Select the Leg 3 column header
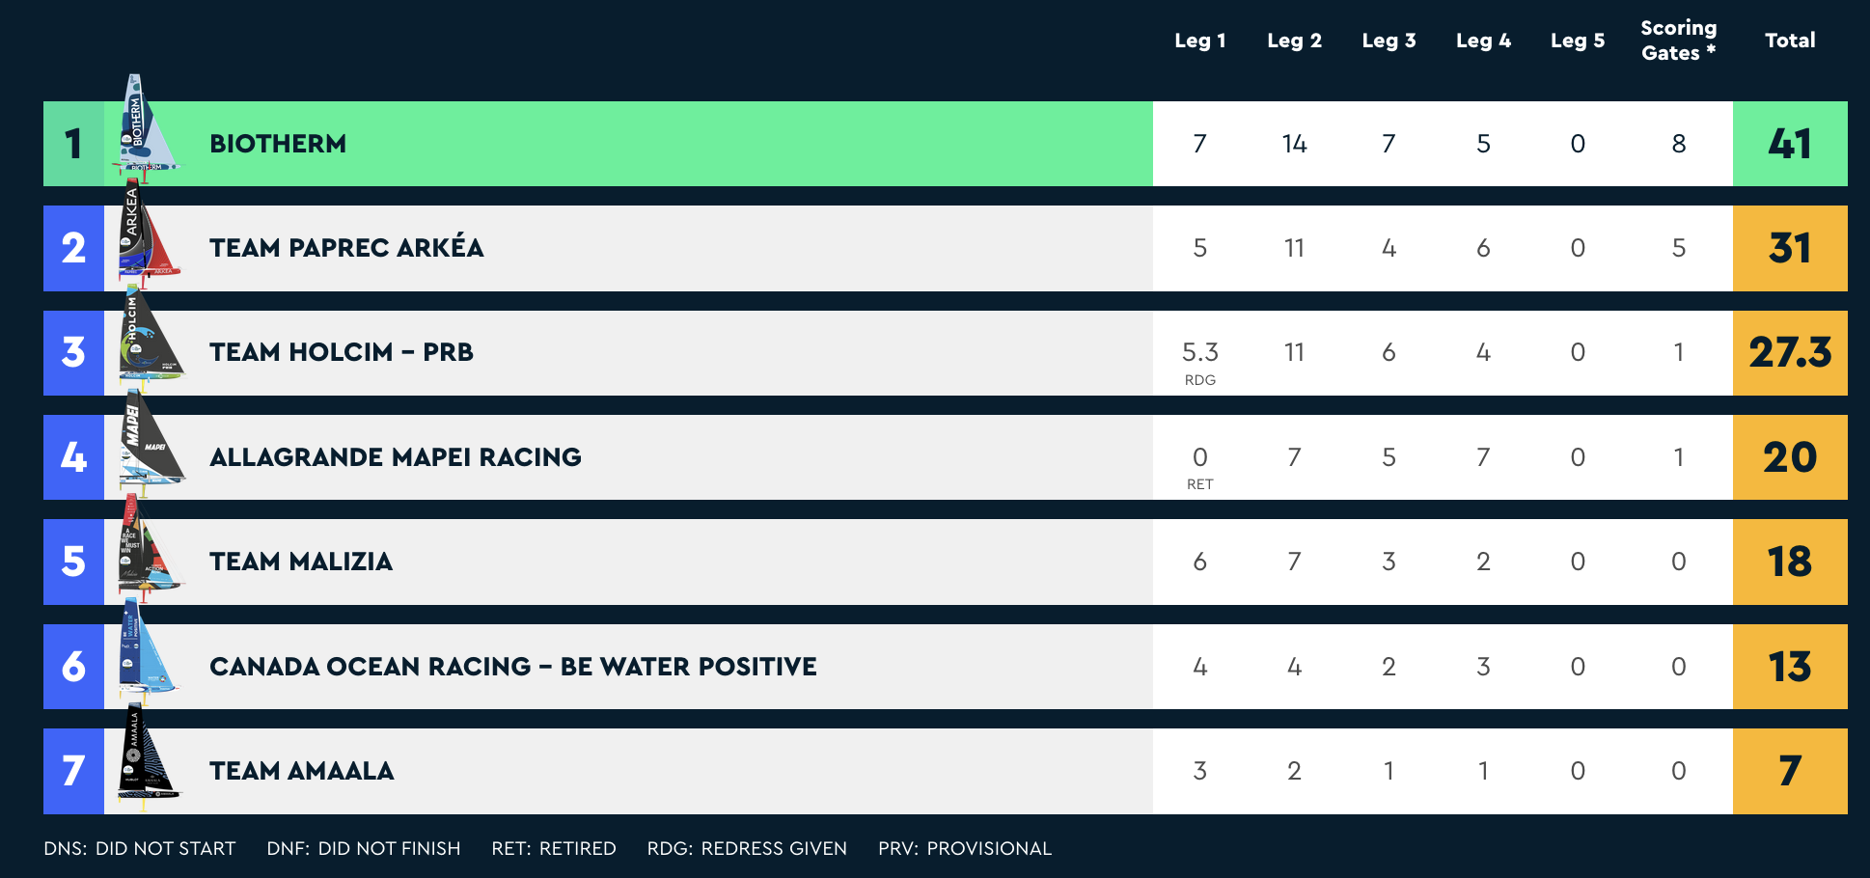 pyautogui.click(x=1389, y=41)
